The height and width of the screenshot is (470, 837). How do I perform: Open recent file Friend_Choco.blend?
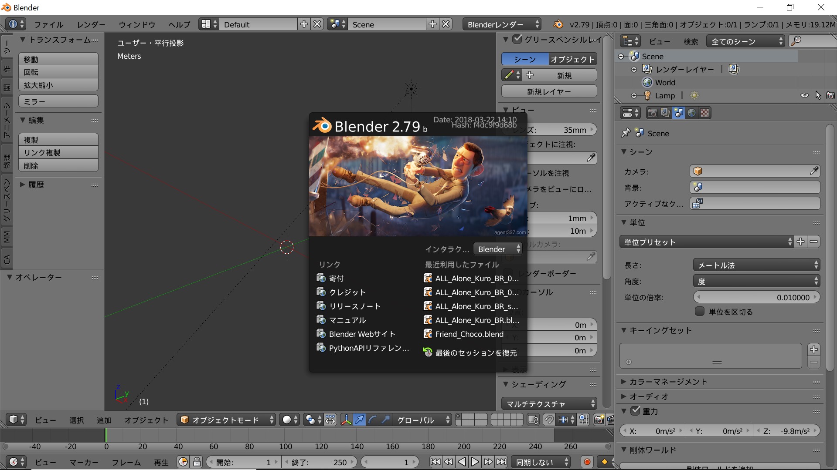(469, 334)
